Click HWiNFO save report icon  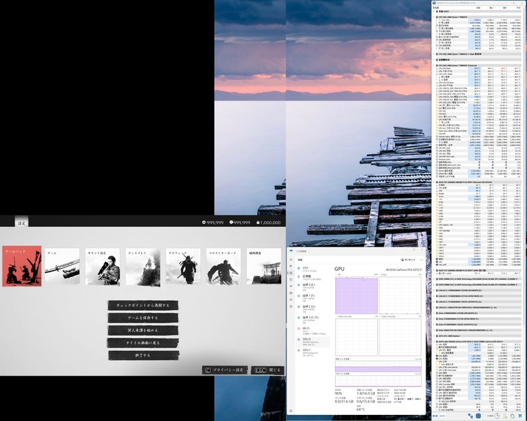click(505, 416)
